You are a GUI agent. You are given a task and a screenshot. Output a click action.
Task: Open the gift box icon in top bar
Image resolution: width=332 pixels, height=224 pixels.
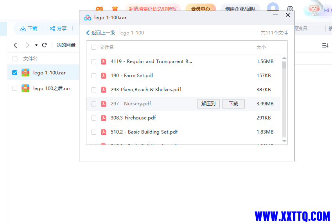tap(115, 9)
